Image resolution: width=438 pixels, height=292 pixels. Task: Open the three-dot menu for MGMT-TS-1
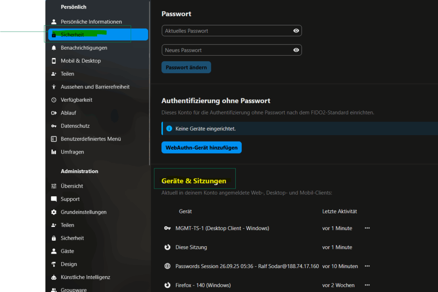point(367,228)
